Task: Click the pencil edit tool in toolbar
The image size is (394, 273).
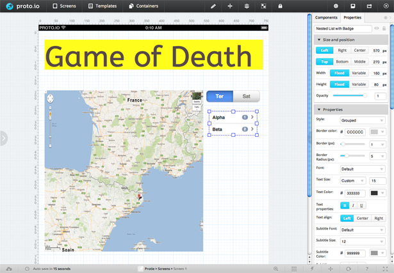Action: (x=213, y=6)
